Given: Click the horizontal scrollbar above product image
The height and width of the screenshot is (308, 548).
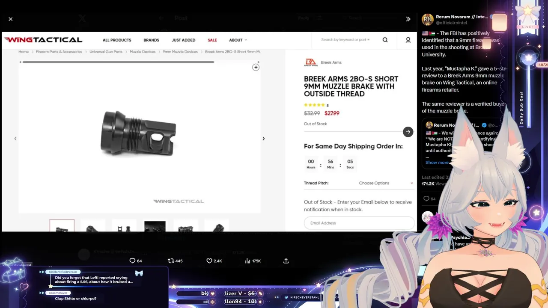Looking at the screenshot, I should click(118, 62).
